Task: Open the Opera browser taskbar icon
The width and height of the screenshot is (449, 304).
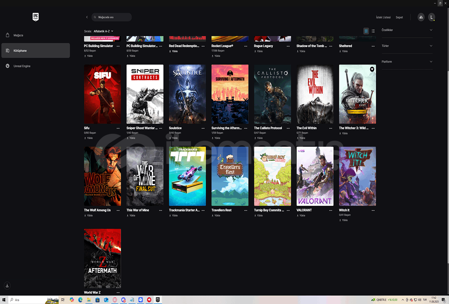Action: (114, 300)
